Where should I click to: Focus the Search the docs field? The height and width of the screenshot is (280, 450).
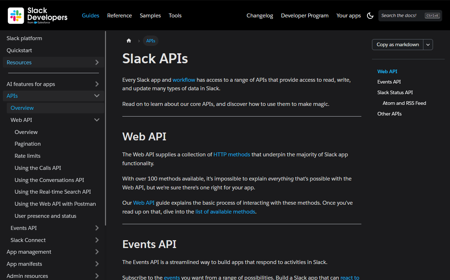pos(410,16)
